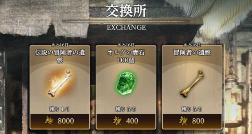
Task: Purchase the 100 gemstones for 400
Action: pos(126,121)
